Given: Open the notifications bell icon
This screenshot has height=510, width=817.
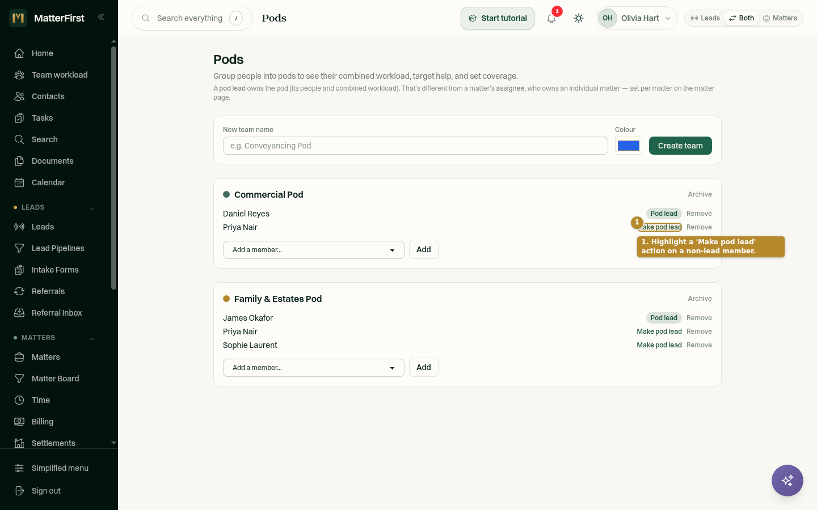Looking at the screenshot, I should [551, 18].
